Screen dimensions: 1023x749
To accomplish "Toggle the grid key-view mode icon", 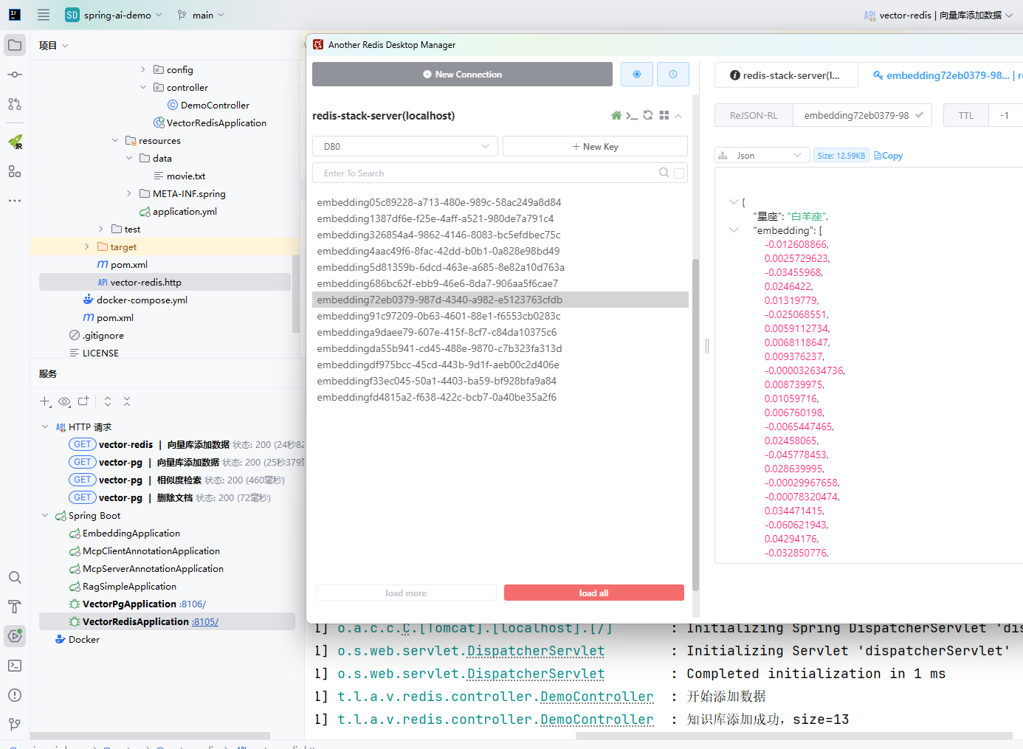I will tap(664, 116).
